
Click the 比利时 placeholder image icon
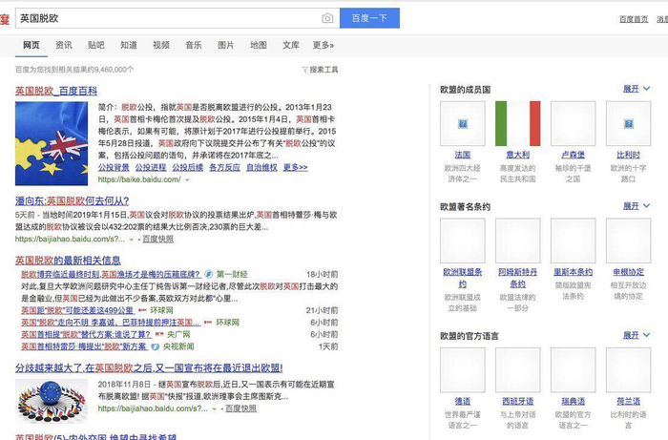[x=628, y=123]
